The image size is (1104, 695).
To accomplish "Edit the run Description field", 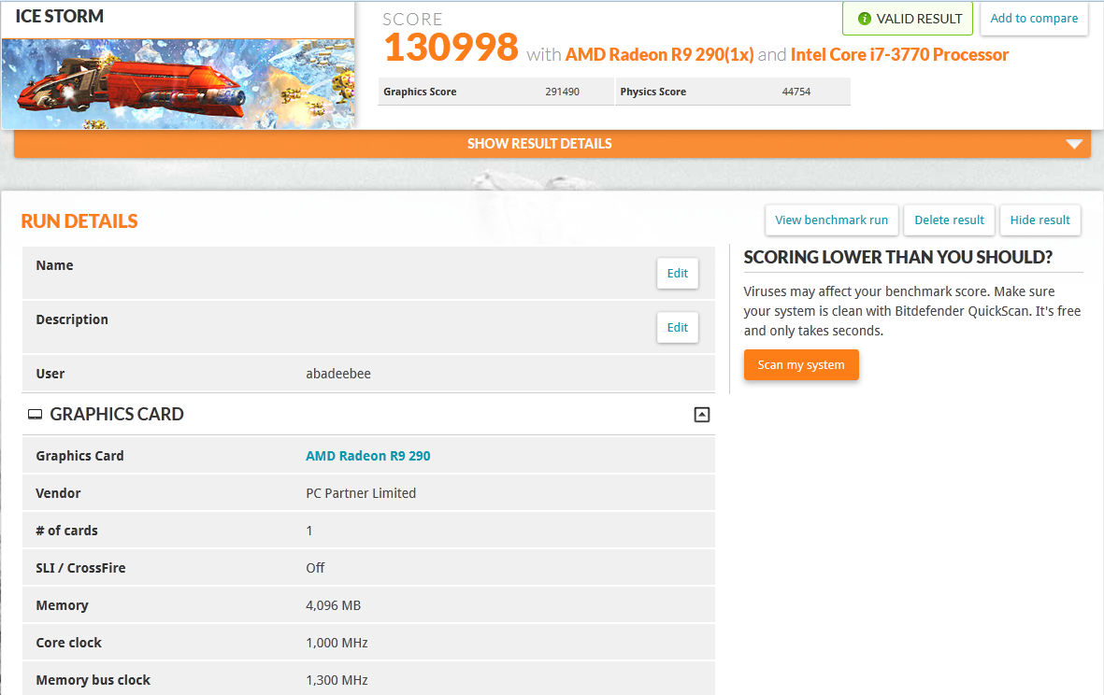I will (x=678, y=328).
